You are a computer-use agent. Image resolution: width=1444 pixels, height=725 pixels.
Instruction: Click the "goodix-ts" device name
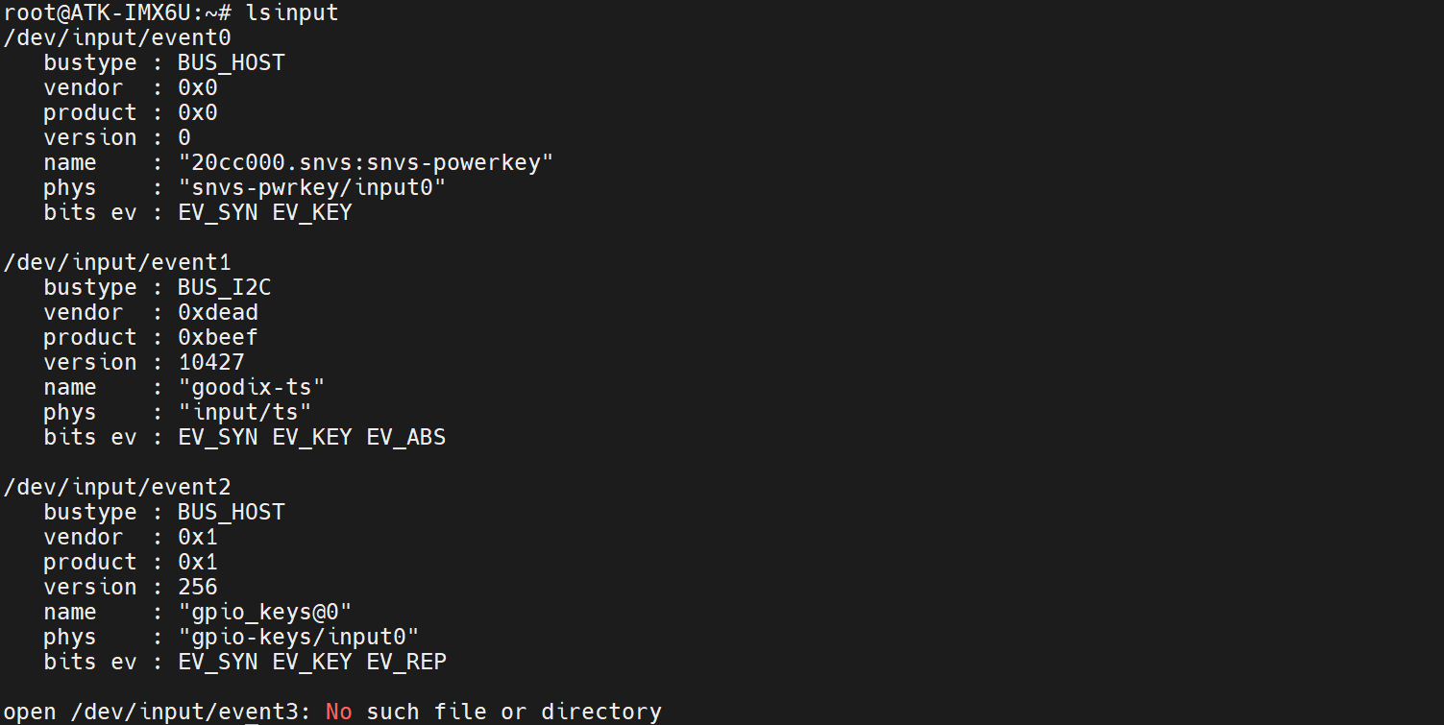pyautogui.click(x=252, y=388)
